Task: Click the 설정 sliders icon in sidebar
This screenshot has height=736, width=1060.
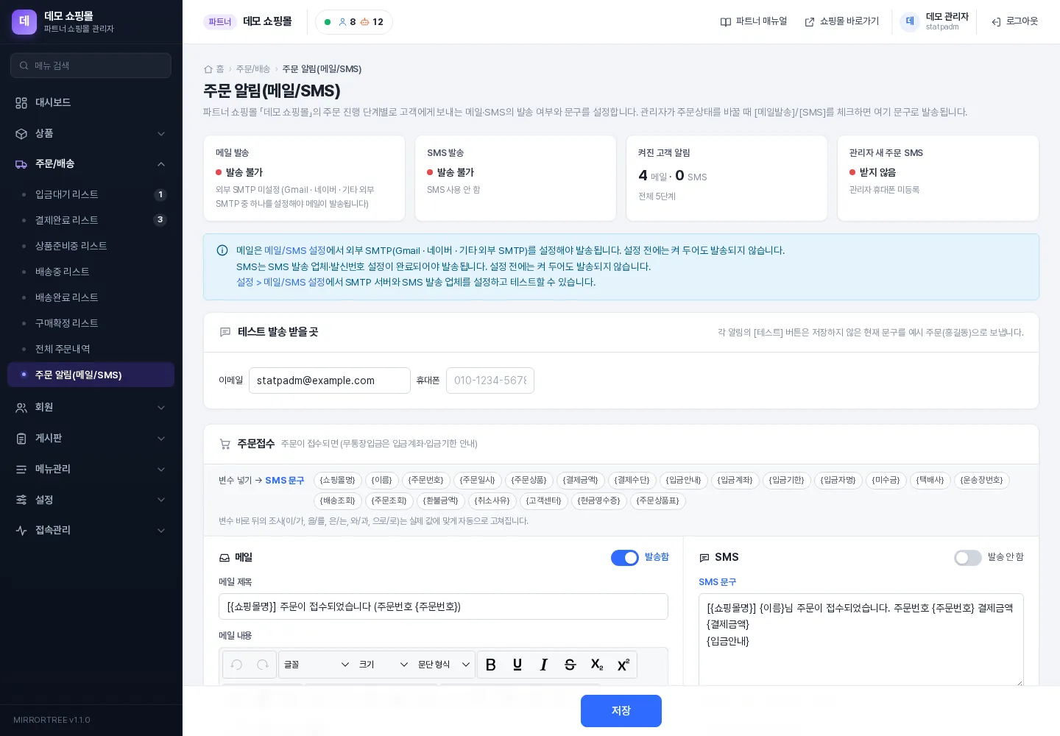Action: (21, 500)
